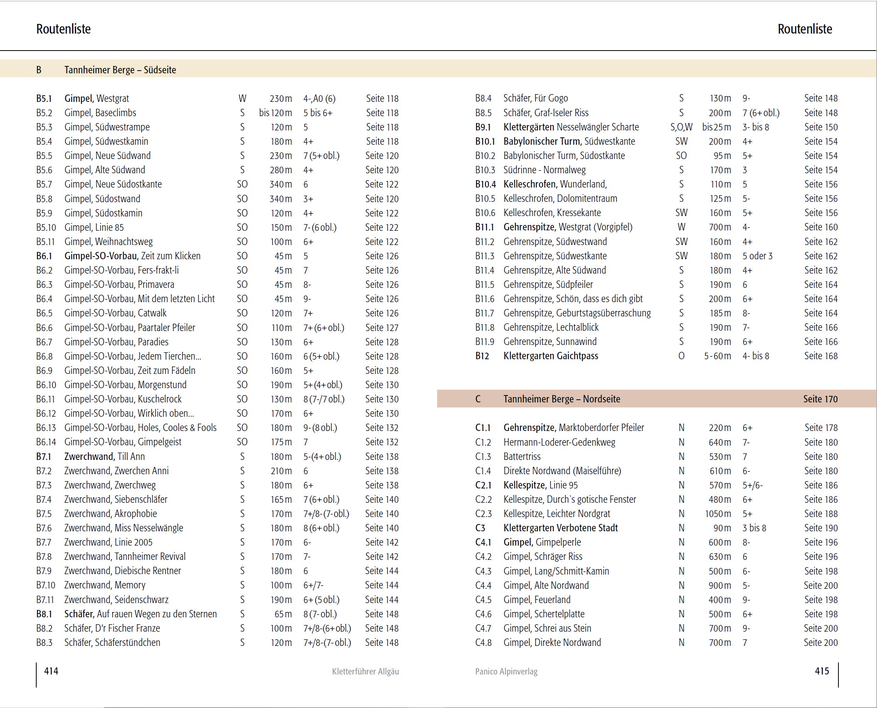The width and height of the screenshot is (877, 708).
Task: Select 'Gehrenspitze, Marktoberdorfer Pfeiler' route
Action: [573, 428]
